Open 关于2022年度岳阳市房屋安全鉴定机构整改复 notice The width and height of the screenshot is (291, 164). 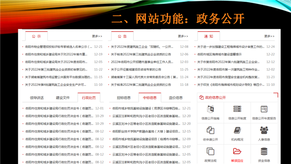pyautogui.click(x=228, y=77)
